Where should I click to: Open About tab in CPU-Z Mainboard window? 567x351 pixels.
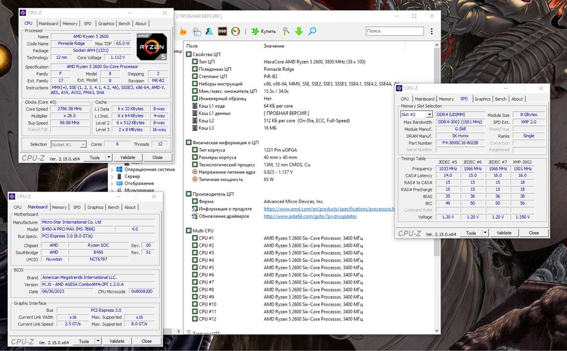(130, 208)
